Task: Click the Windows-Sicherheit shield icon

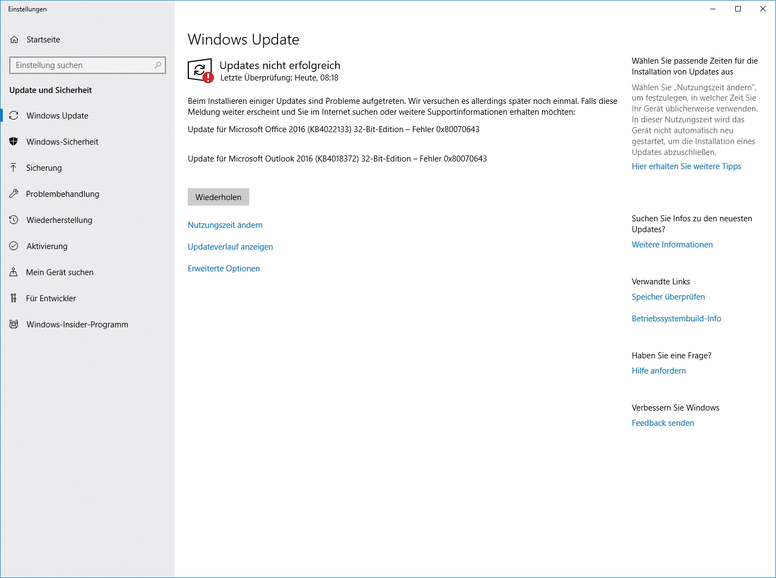Action: (x=14, y=142)
